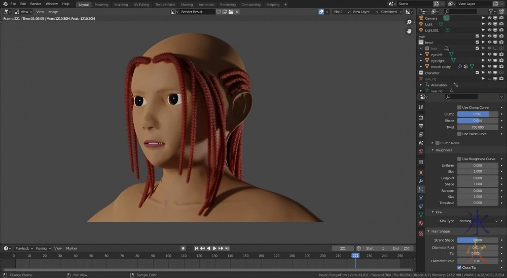Open the Material properties tab icon

pyautogui.click(x=421, y=223)
